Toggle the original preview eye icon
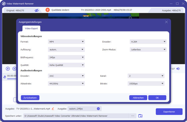The height and width of the screenshot is (122, 187). click(x=36, y=11)
